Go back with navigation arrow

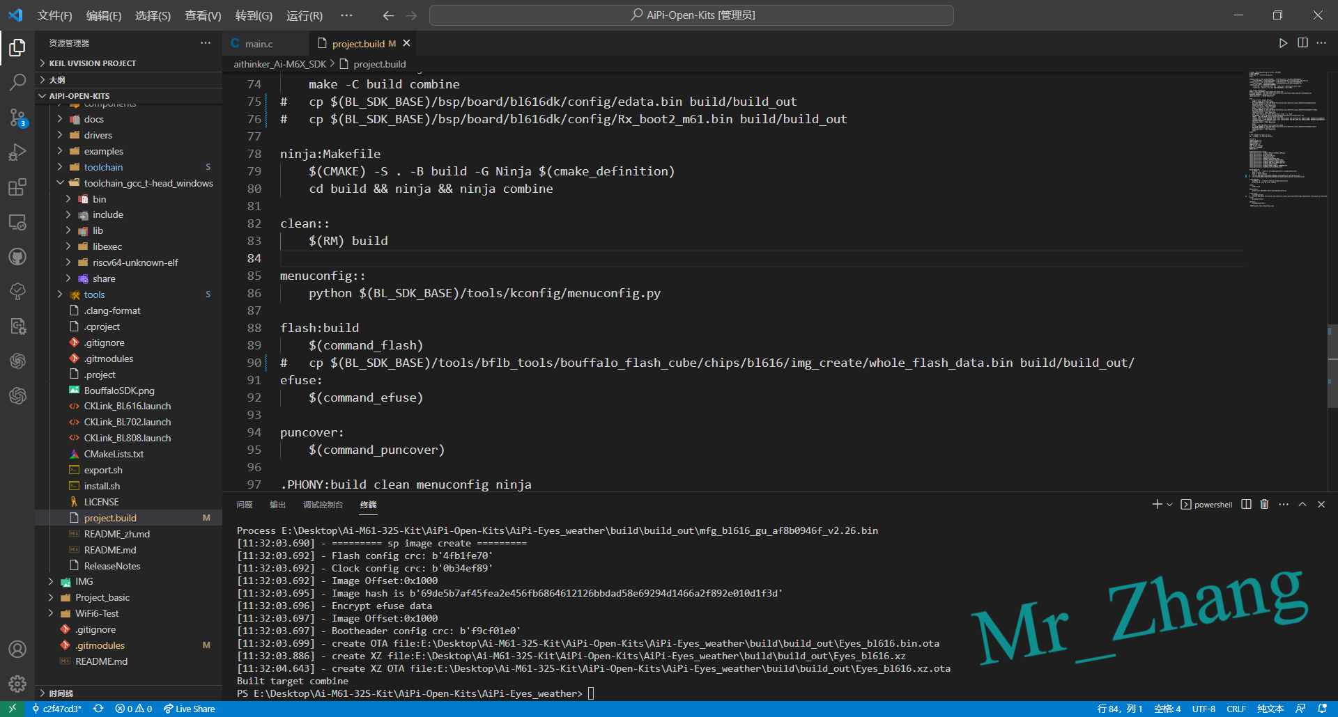click(x=388, y=15)
